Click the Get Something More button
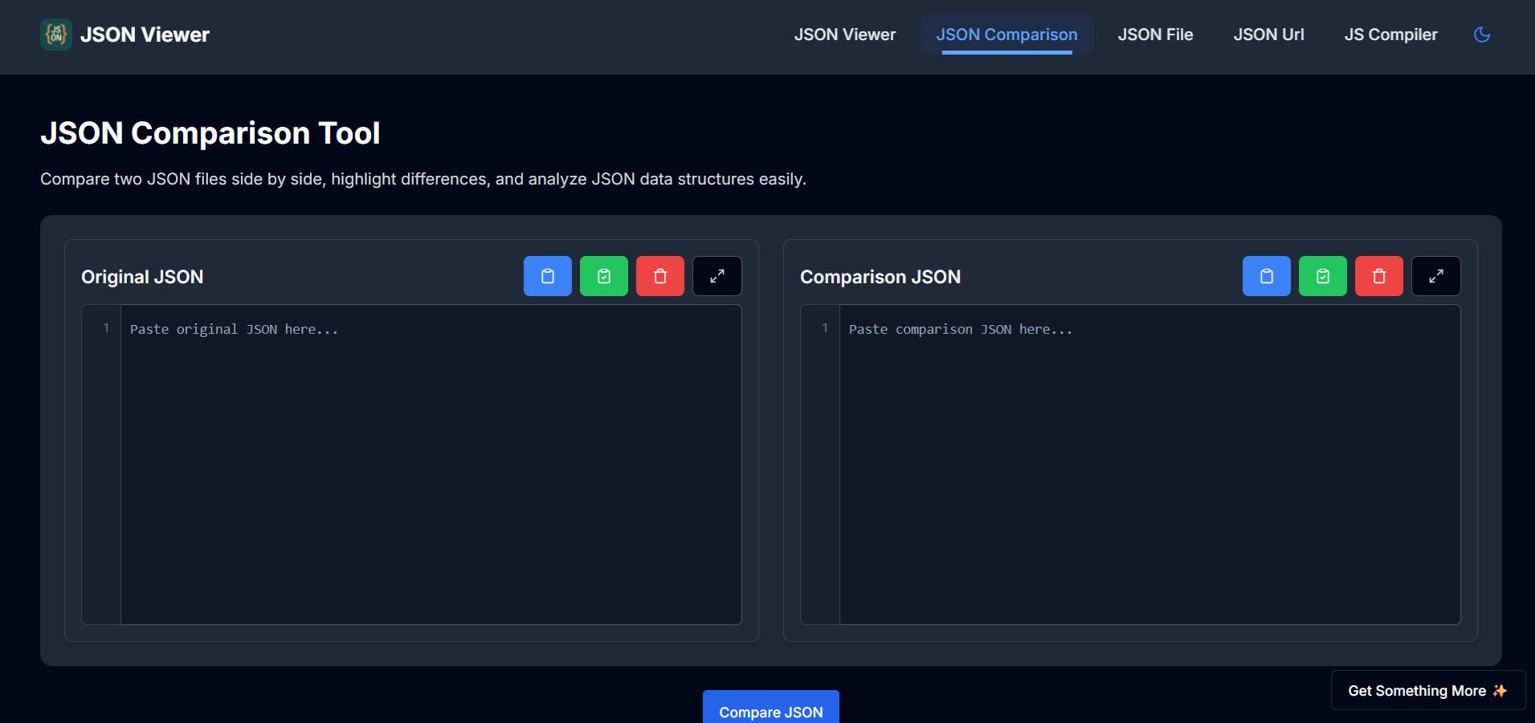The width and height of the screenshot is (1535, 723). [x=1427, y=690]
